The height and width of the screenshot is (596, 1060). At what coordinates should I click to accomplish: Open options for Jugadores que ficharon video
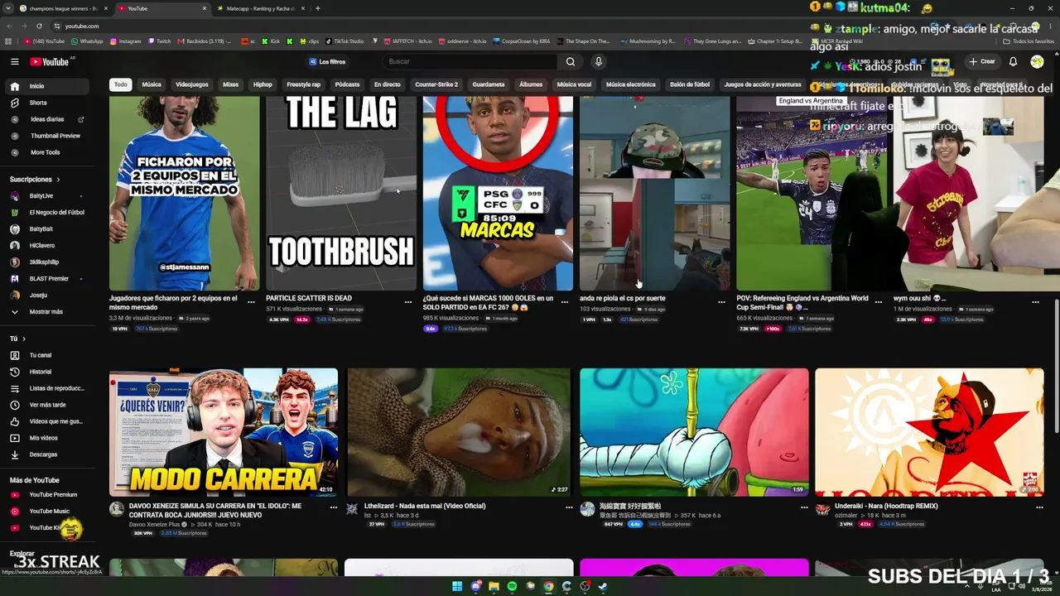coord(251,302)
